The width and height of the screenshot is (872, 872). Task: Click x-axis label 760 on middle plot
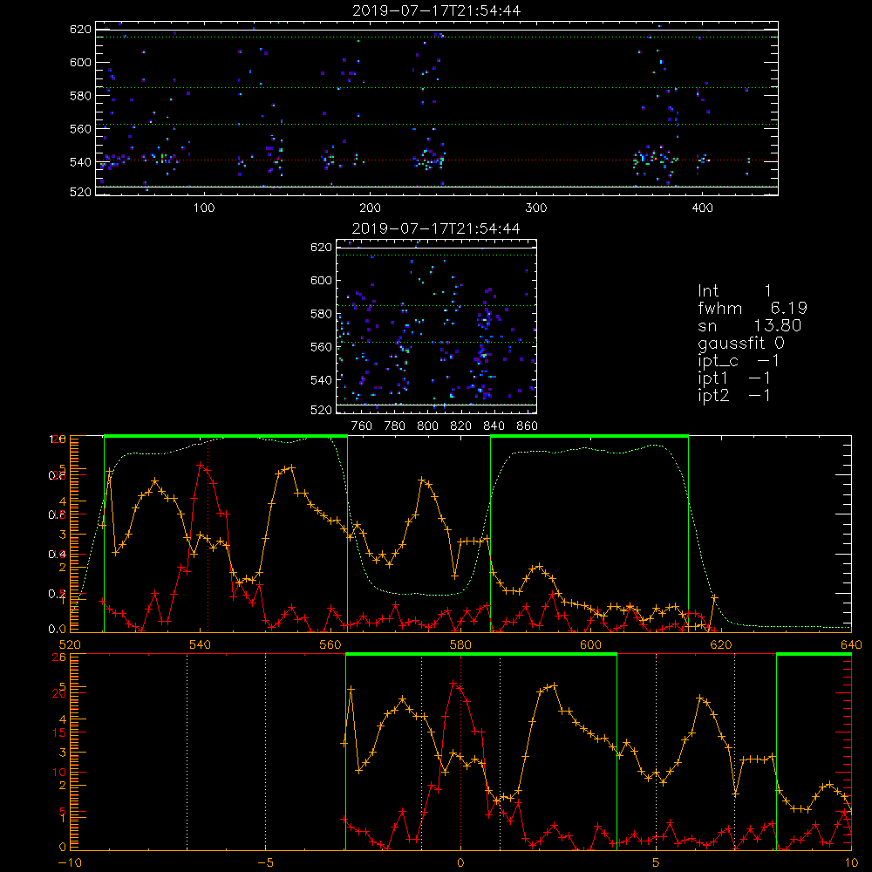[362, 426]
